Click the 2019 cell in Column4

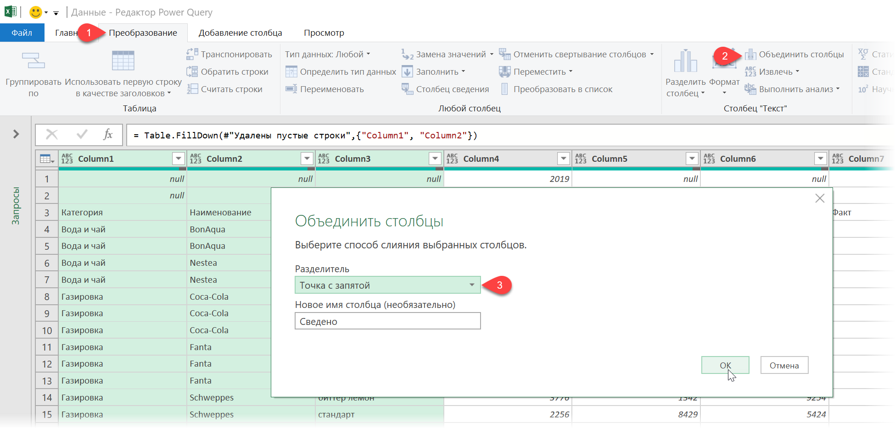pos(508,179)
